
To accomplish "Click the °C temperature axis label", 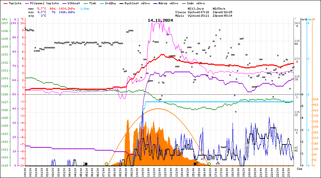I will (22, 19).
